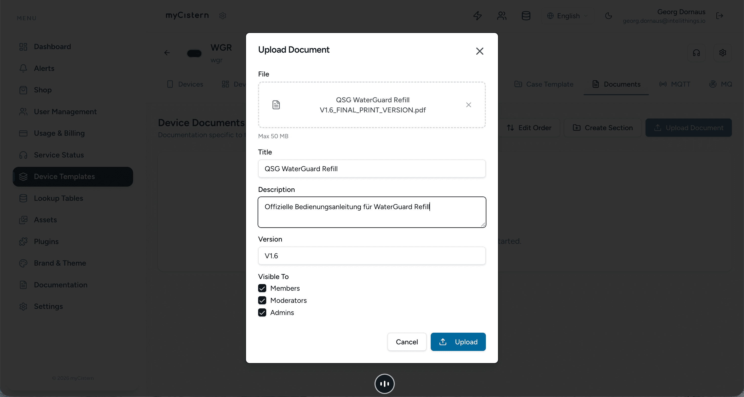Toggle the Admins visibility checkbox
The image size is (744, 397).
[262, 312]
